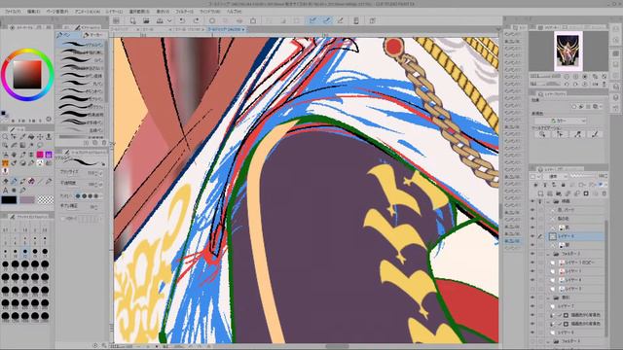
Task: Select the highlighted blue pen tool icon
Action: (x=14, y=182)
